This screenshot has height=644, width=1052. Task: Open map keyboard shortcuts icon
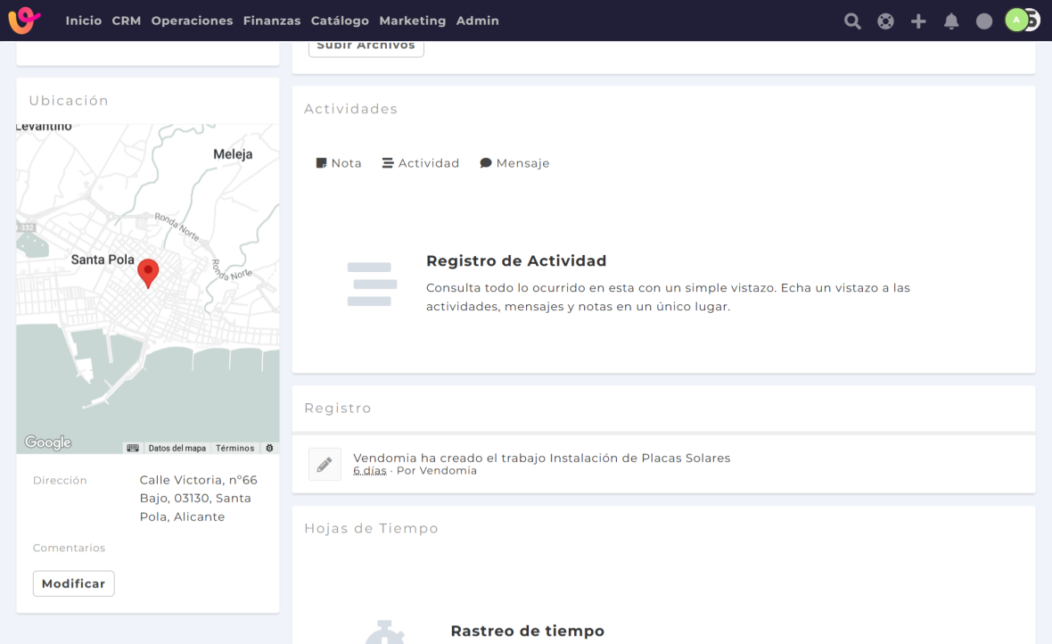(x=133, y=448)
